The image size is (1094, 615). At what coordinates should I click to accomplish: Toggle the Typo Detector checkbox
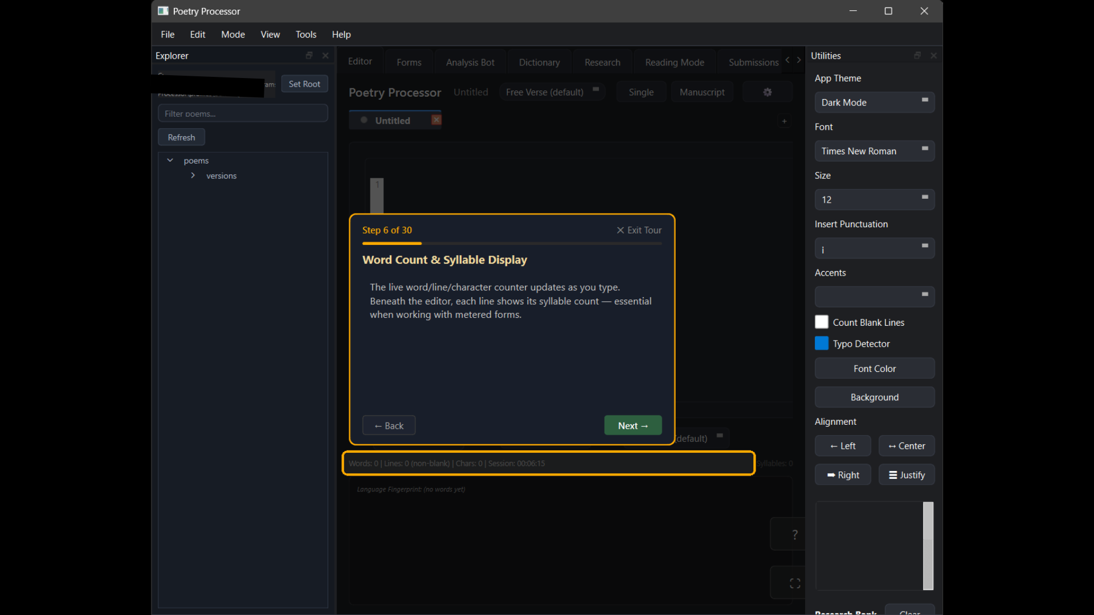[821, 343]
